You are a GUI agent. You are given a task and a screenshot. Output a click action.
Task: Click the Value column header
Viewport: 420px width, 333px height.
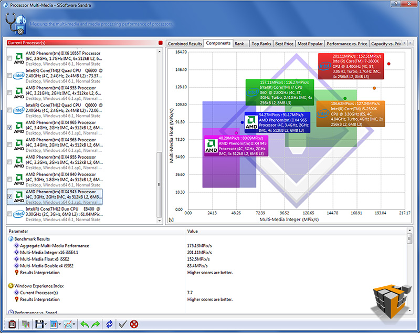pos(296,231)
